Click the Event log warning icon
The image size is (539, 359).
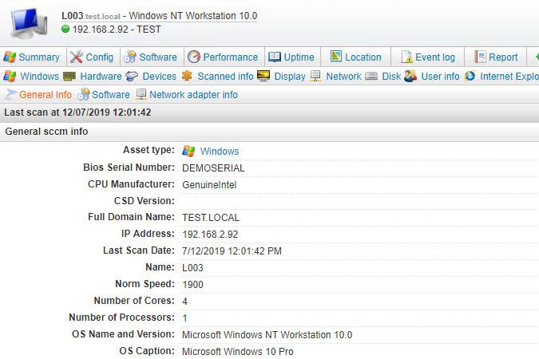(406, 57)
